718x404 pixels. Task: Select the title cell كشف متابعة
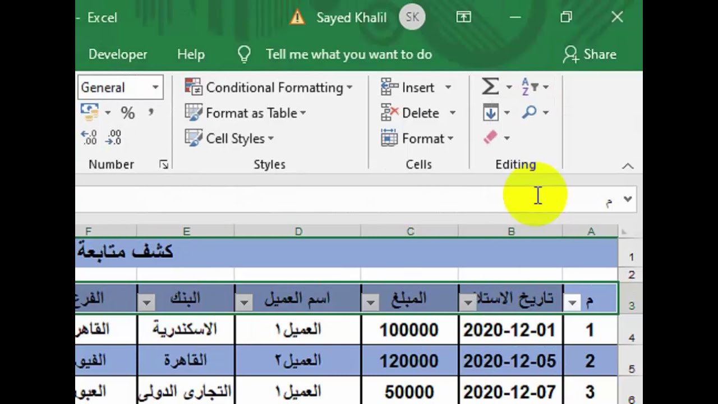click(347, 252)
